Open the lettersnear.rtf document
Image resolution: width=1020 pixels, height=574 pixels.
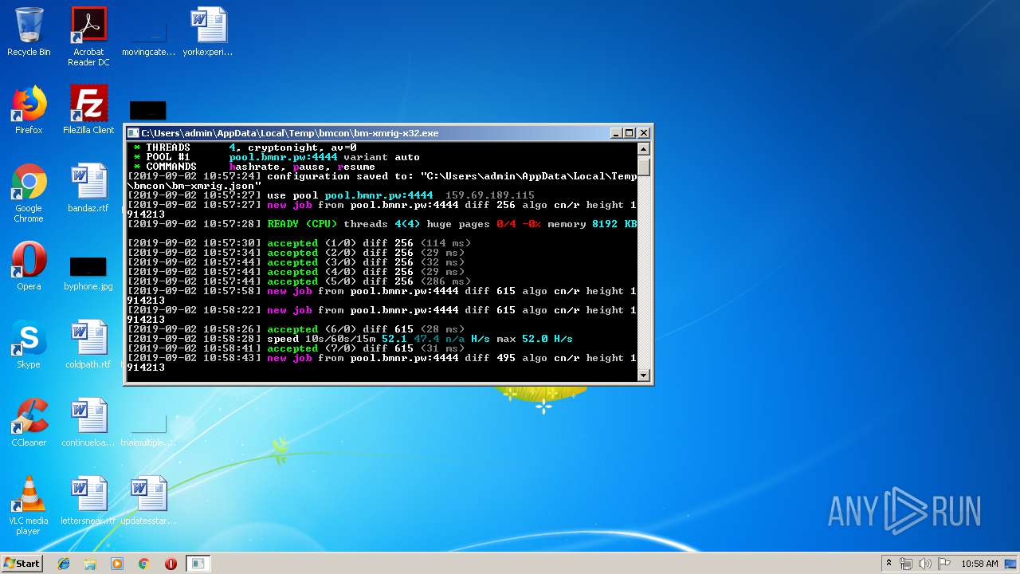(88, 501)
